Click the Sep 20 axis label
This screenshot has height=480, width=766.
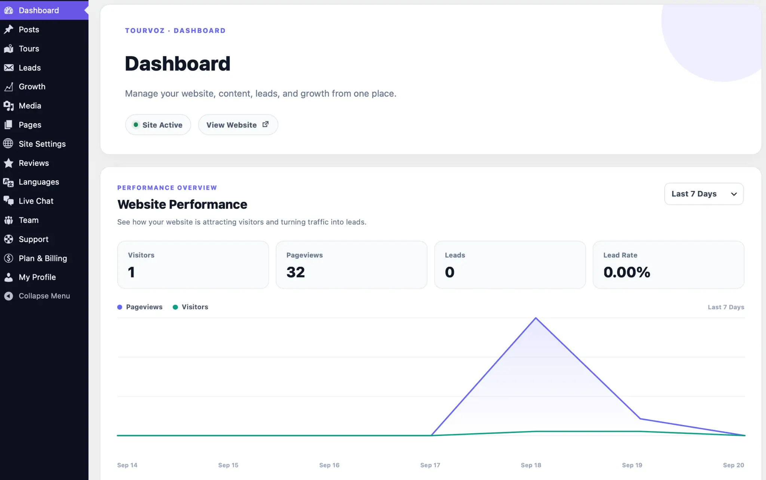733,465
